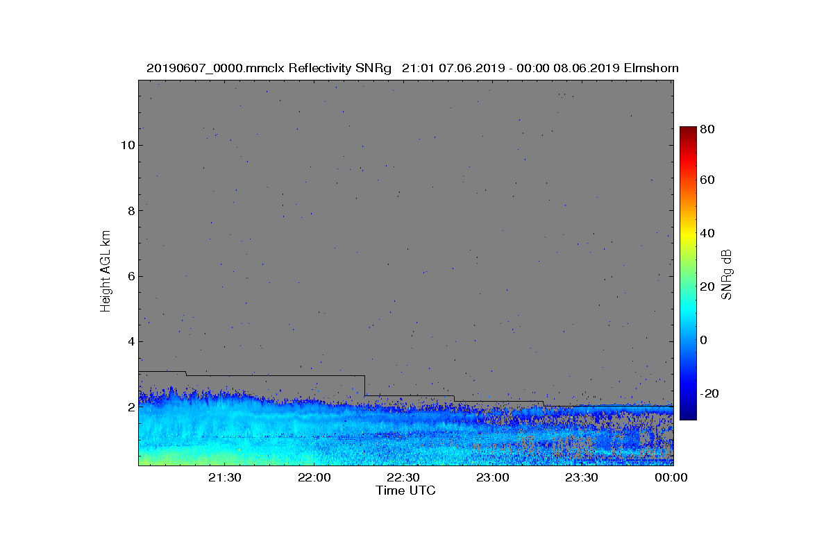This screenshot has height=555, width=833.
Task: Click the 22:30 time tick label
Action: 403,478
